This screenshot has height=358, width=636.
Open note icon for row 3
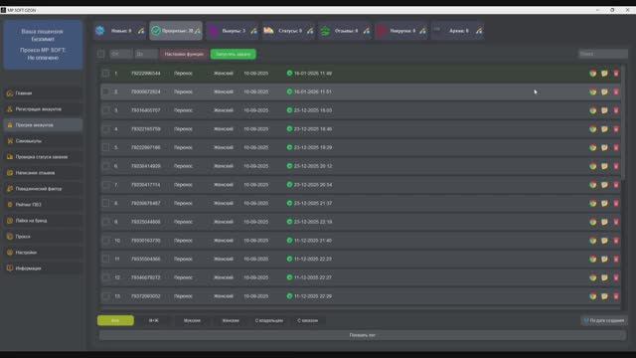[x=604, y=110]
